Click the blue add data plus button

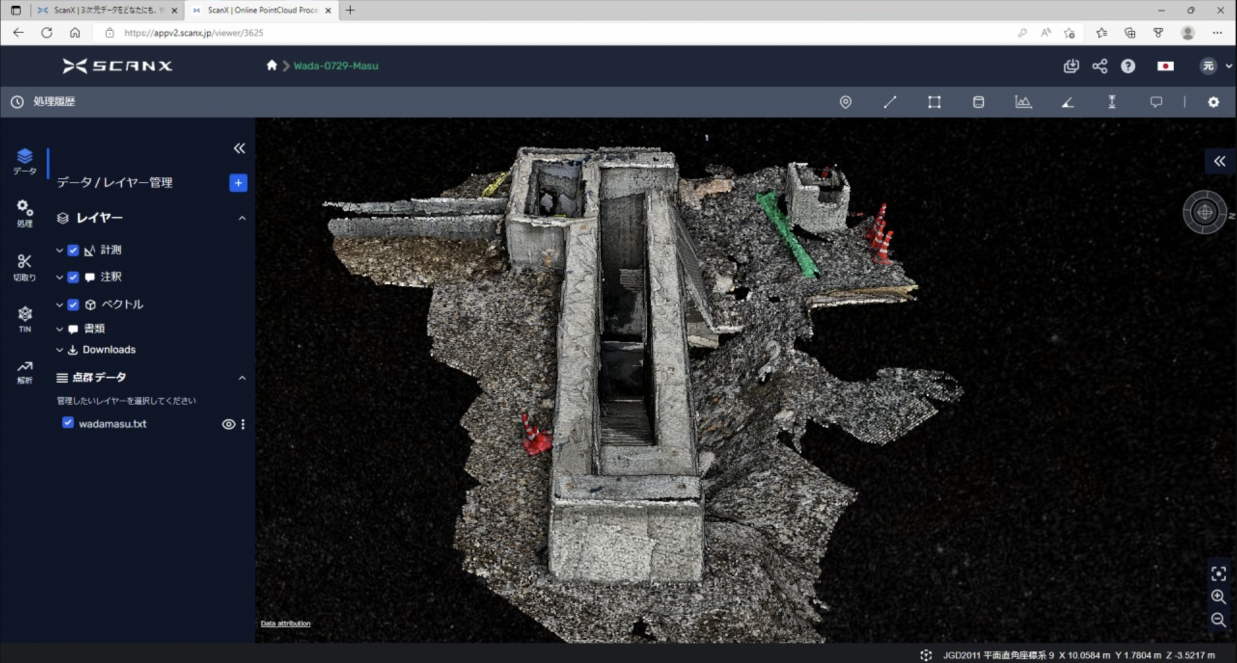click(x=238, y=183)
